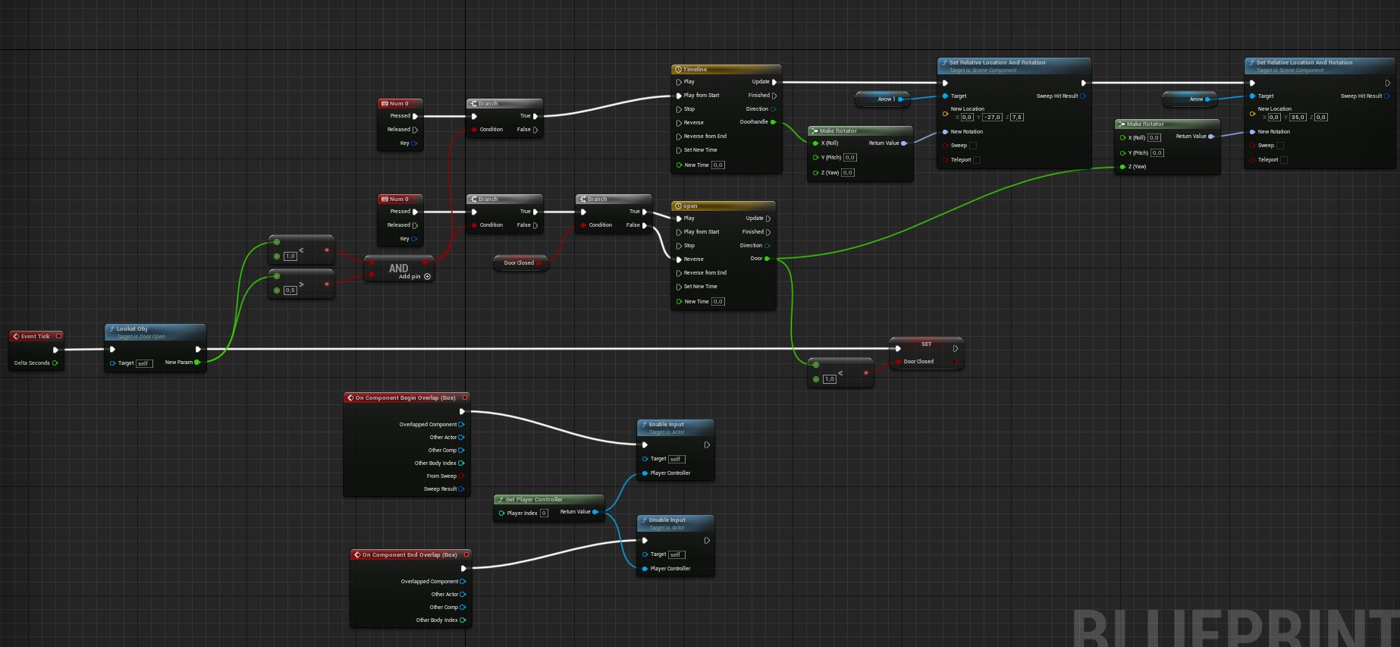1400x647 pixels.
Task: Click the clock icon on the open timeline node
Action: 678,206
